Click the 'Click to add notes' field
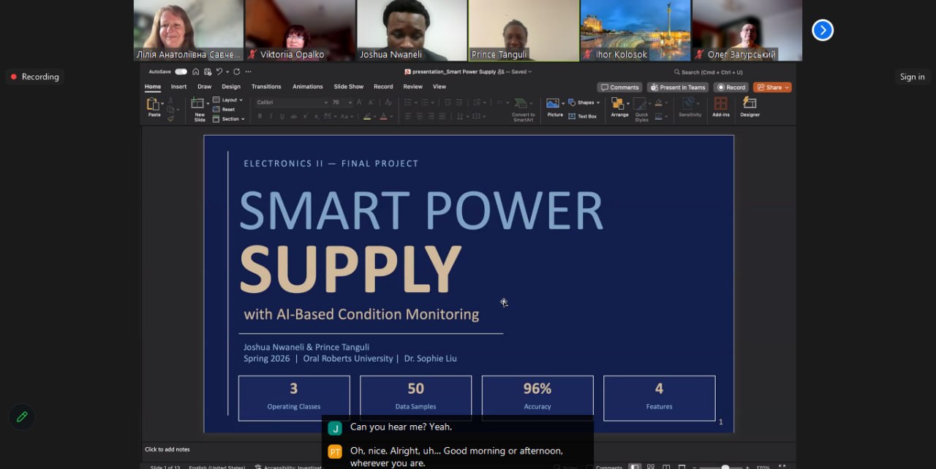The width and height of the screenshot is (936, 469). coord(167,449)
